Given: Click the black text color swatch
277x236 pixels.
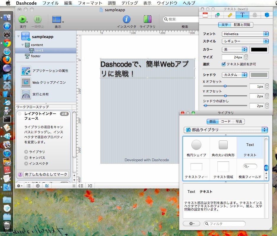Looking at the screenshot, I should coord(259,50).
